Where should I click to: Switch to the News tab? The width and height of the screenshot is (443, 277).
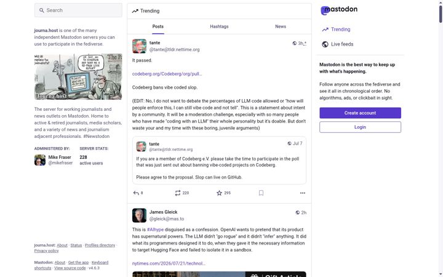(x=281, y=26)
